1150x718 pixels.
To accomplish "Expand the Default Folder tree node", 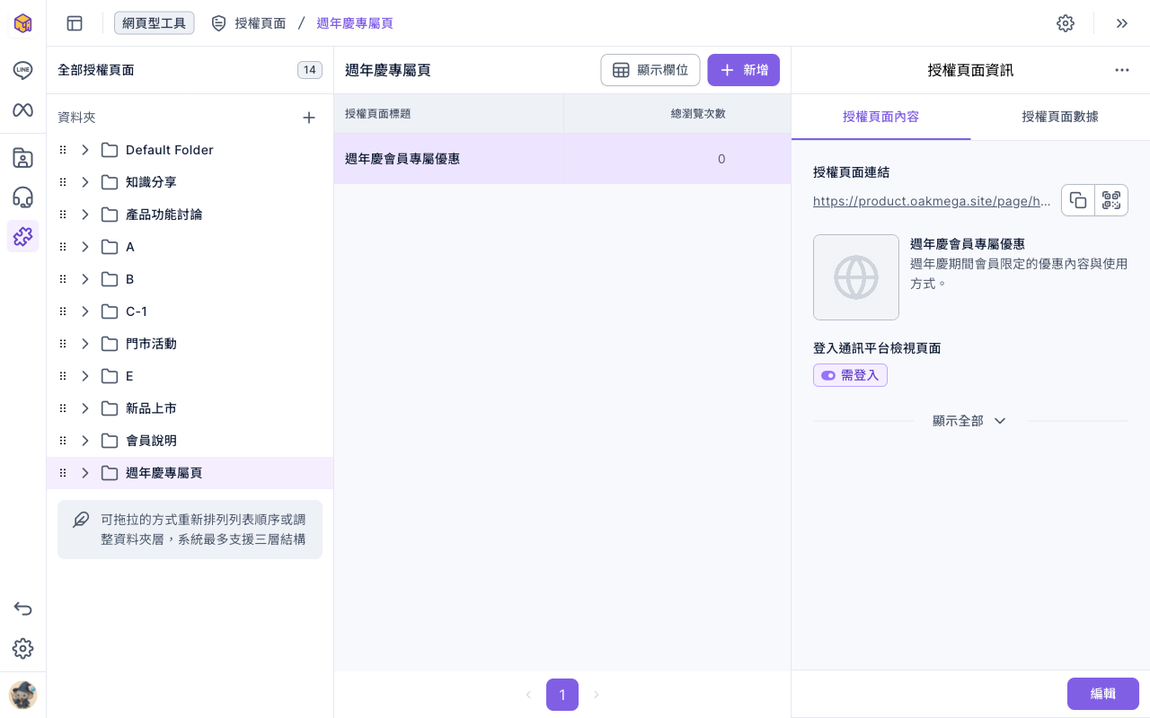I will 85,150.
